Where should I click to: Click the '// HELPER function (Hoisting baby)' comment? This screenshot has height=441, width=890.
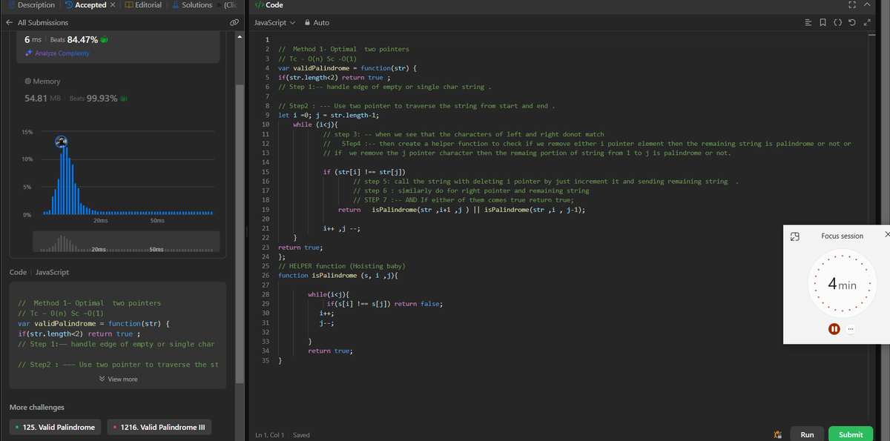(340, 265)
